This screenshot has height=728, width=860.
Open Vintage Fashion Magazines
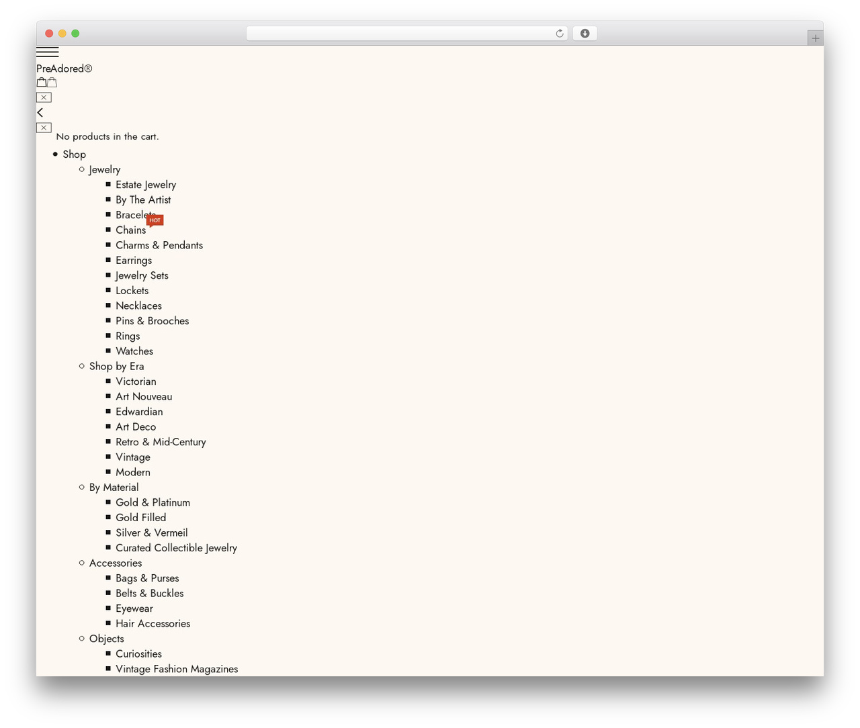point(177,669)
